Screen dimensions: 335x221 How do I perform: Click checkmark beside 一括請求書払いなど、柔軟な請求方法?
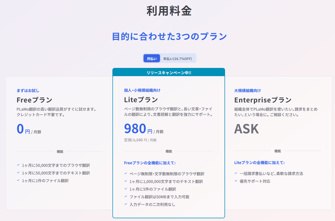tap(236, 174)
